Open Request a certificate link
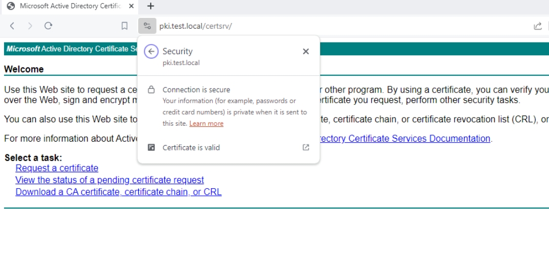549x271 pixels. click(x=57, y=168)
